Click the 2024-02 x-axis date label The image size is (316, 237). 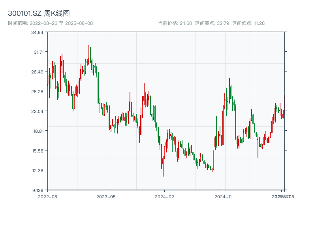165,196
